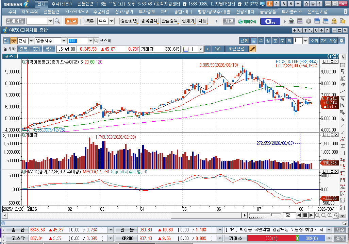Click the padlock screen-lock icon
The height and width of the screenshot is (244, 349).
click(334, 21)
